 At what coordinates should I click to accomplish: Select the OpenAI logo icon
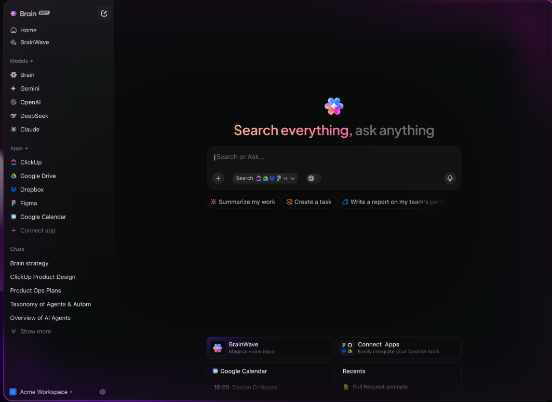[14, 102]
